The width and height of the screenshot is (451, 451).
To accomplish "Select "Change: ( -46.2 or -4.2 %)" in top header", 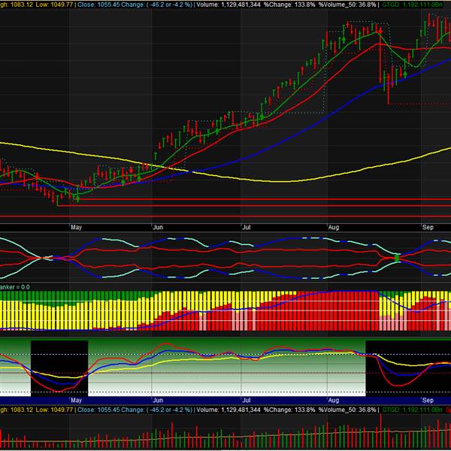I will [155, 5].
